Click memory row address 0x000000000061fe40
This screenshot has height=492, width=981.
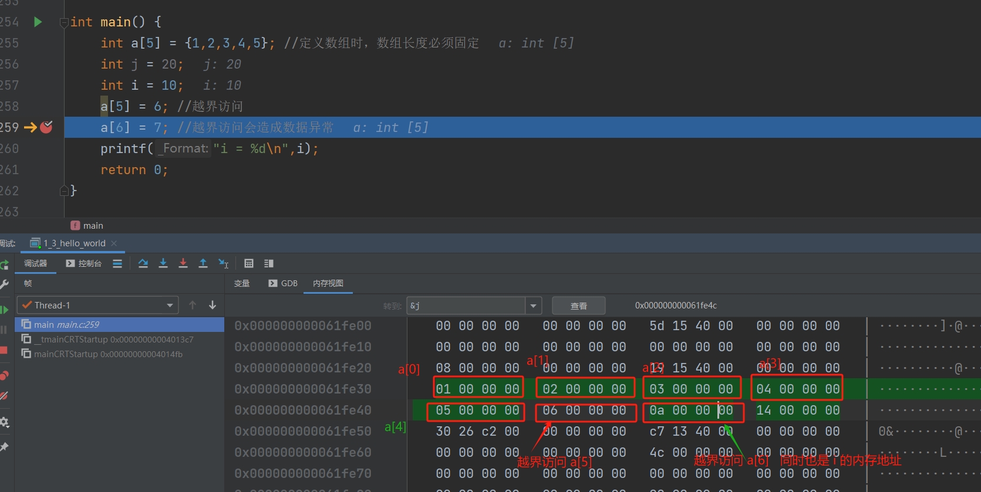tap(303, 410)
